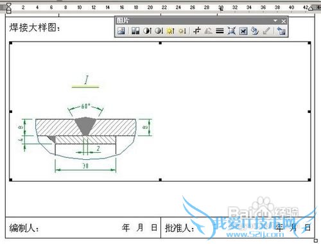Click the Reset Picture icon

pyautogui.click(x=281, y=31)
